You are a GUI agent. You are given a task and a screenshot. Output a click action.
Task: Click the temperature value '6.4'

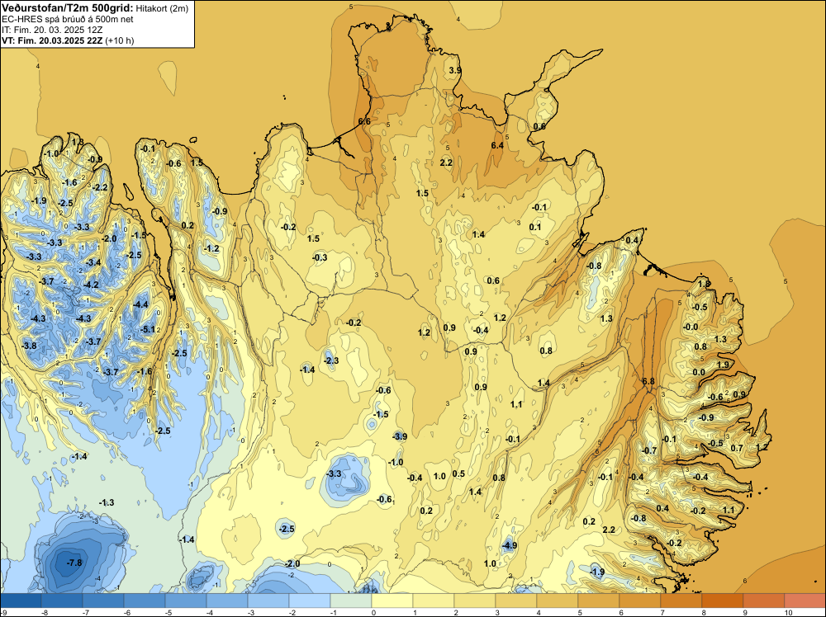point(497,145)
